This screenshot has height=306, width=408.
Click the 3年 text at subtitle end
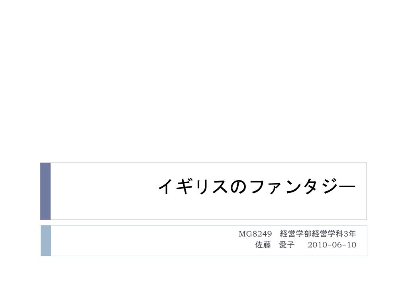click(x=350, y=234)
